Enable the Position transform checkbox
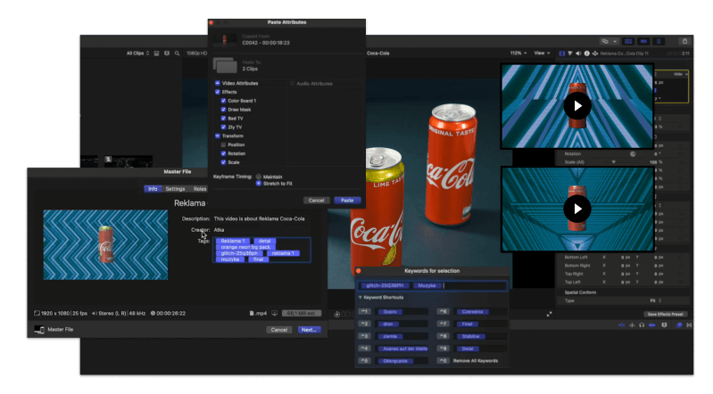 (x=223, y=144)
